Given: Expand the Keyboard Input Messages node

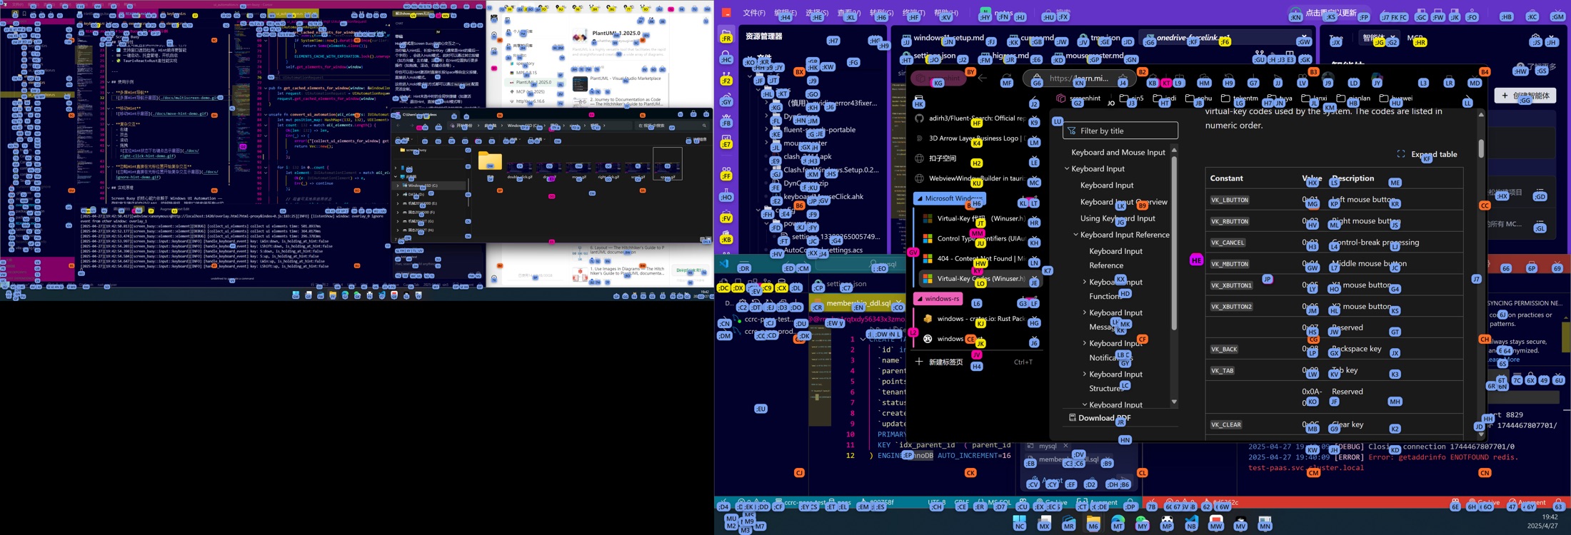Looking at the screenshot, I should [1085, 313].
